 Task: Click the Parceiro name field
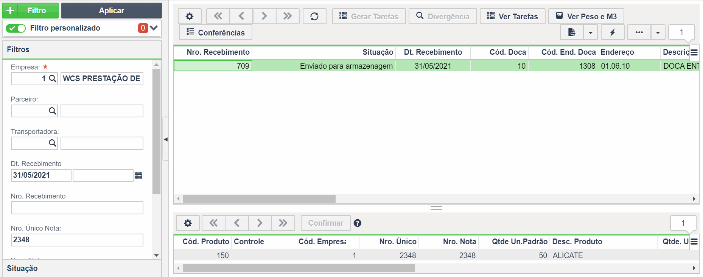pyautogui.click(x=102, y=111)
